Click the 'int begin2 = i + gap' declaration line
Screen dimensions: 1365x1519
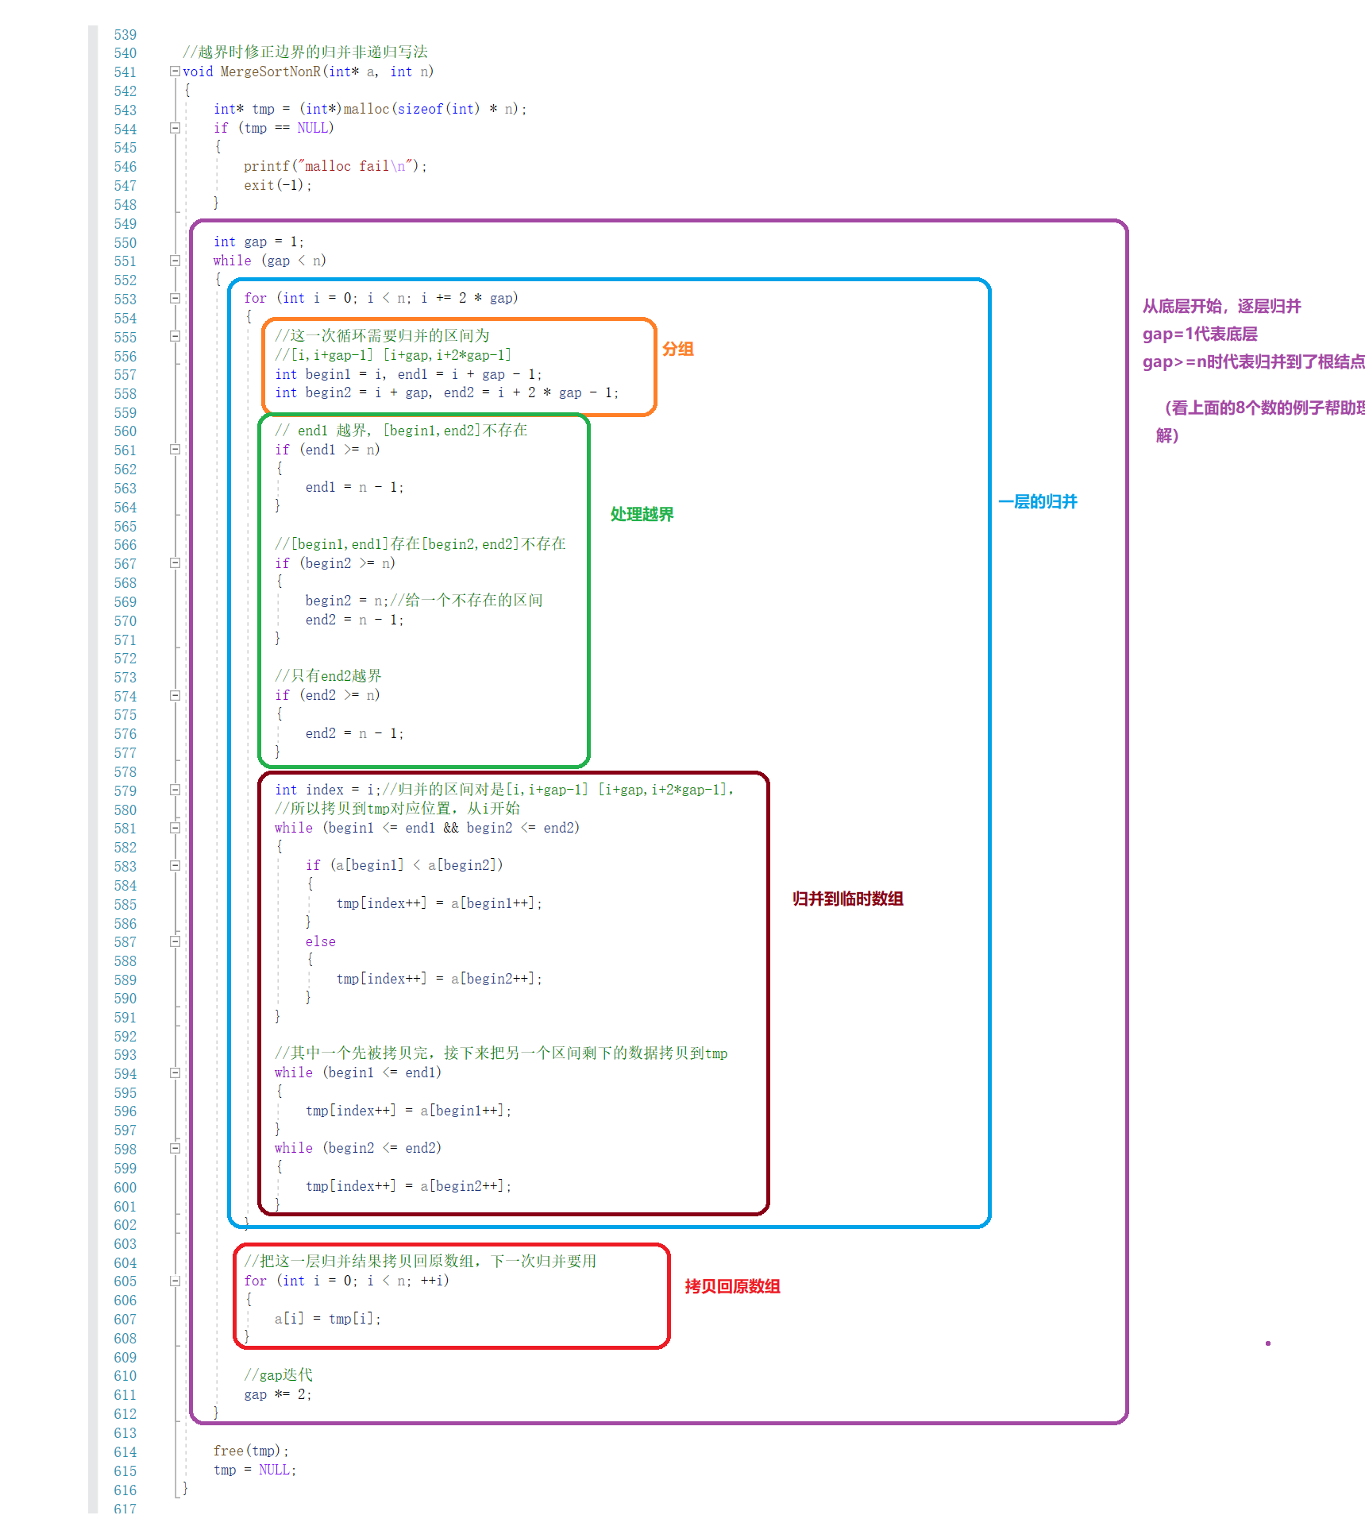coord(446,392)
